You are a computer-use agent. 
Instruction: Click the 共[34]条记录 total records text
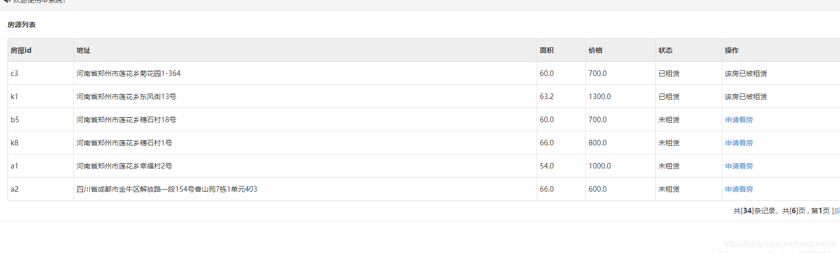coord(754,211)
